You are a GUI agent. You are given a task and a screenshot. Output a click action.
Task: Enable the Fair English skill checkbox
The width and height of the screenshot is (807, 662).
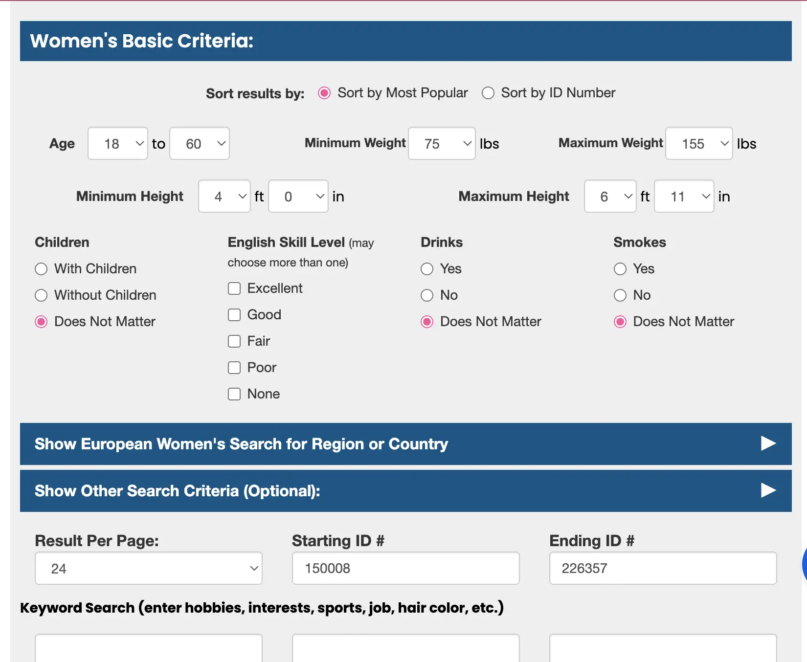[x=234, y=341]
